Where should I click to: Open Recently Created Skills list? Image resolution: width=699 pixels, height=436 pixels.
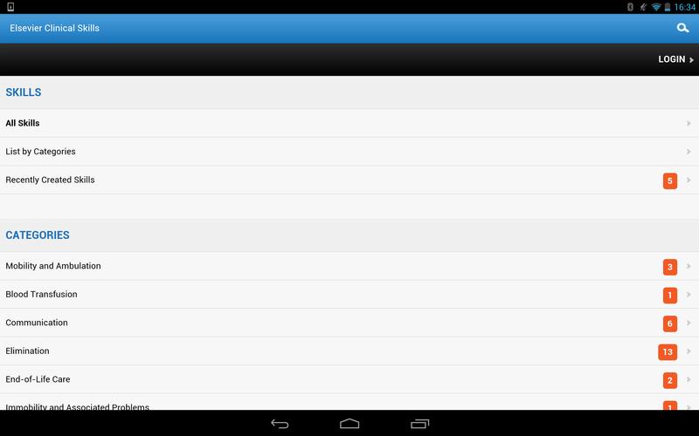[x=349, y=180]
